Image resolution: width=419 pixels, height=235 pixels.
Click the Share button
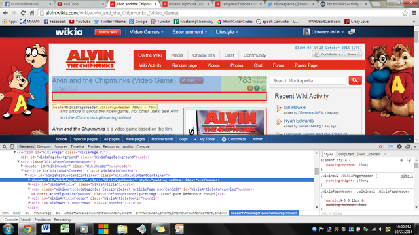(353, 54)
